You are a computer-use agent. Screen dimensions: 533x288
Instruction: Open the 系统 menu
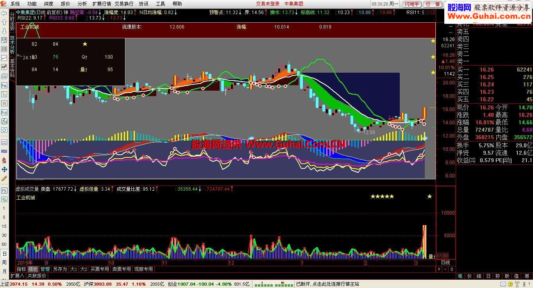(x=15, y=4)
